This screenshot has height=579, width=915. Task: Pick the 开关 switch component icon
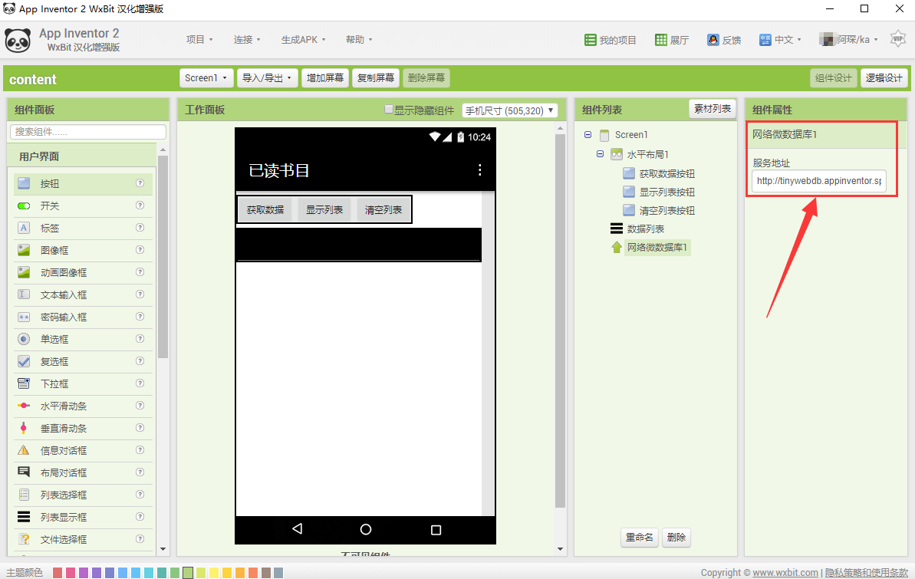(x=23, y=206)
